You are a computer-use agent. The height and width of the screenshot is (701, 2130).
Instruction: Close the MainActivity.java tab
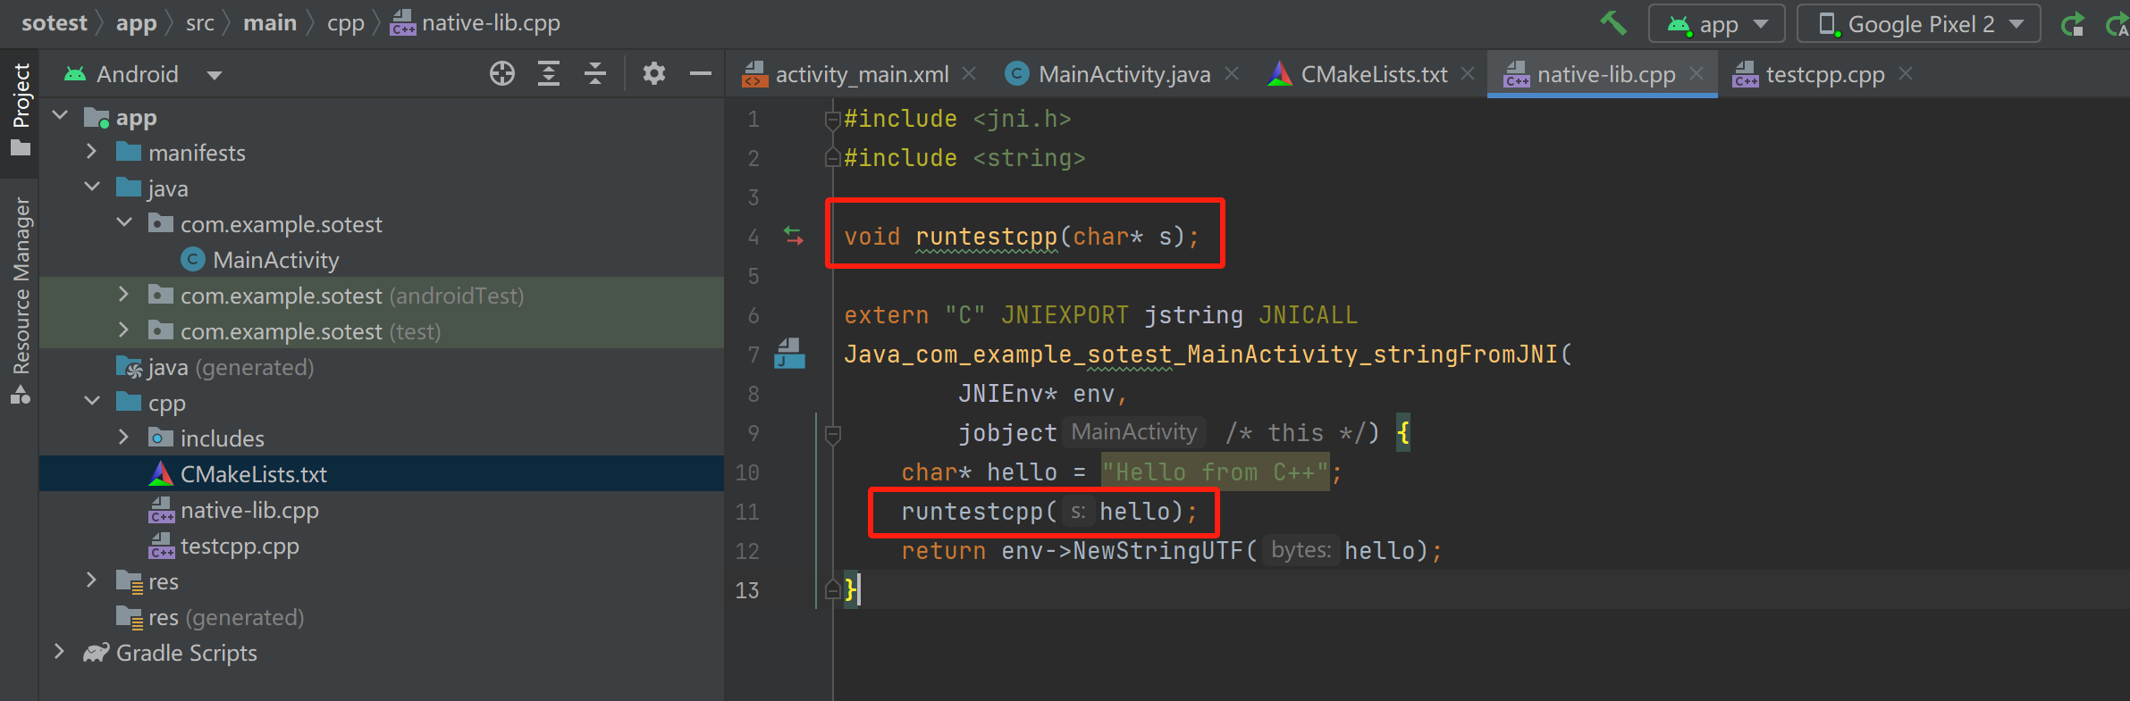point(1232,74)
